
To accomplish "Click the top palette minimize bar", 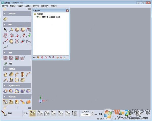I will 29,9.
